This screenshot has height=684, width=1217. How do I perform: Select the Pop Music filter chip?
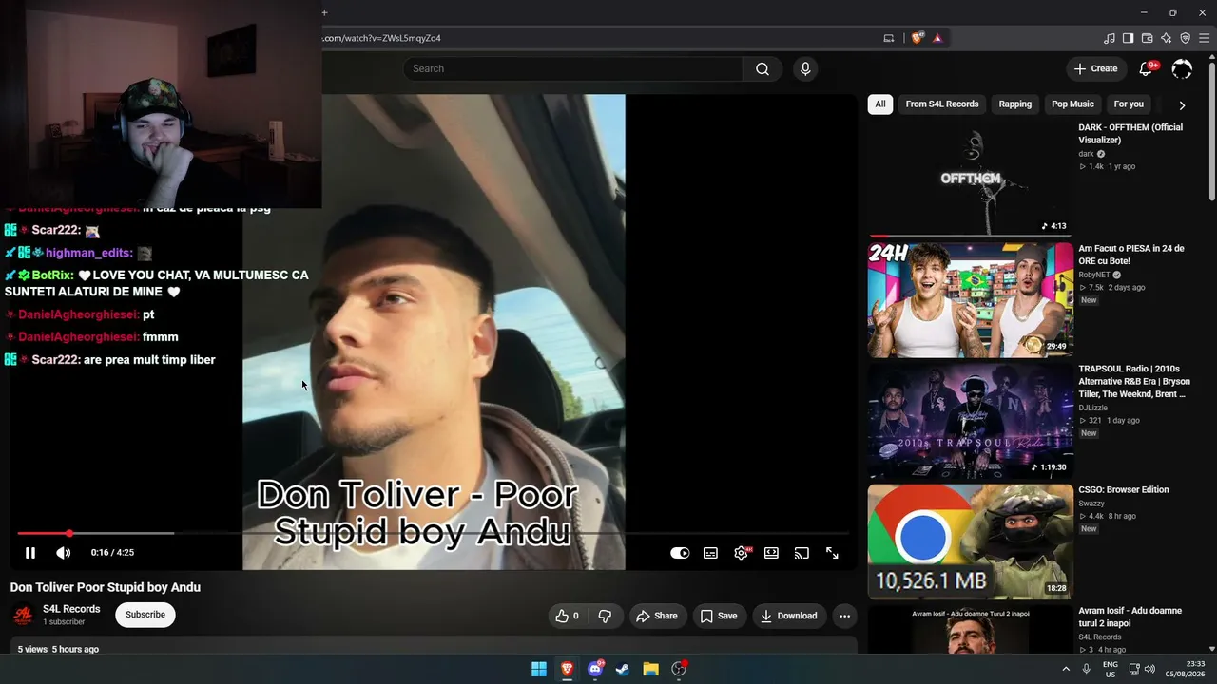tap(1072, 104)
